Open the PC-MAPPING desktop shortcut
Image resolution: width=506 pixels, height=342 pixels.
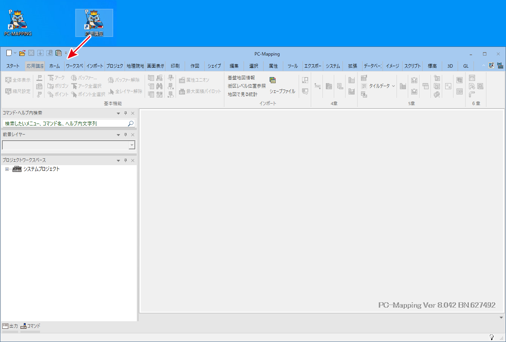click(18, 23)
